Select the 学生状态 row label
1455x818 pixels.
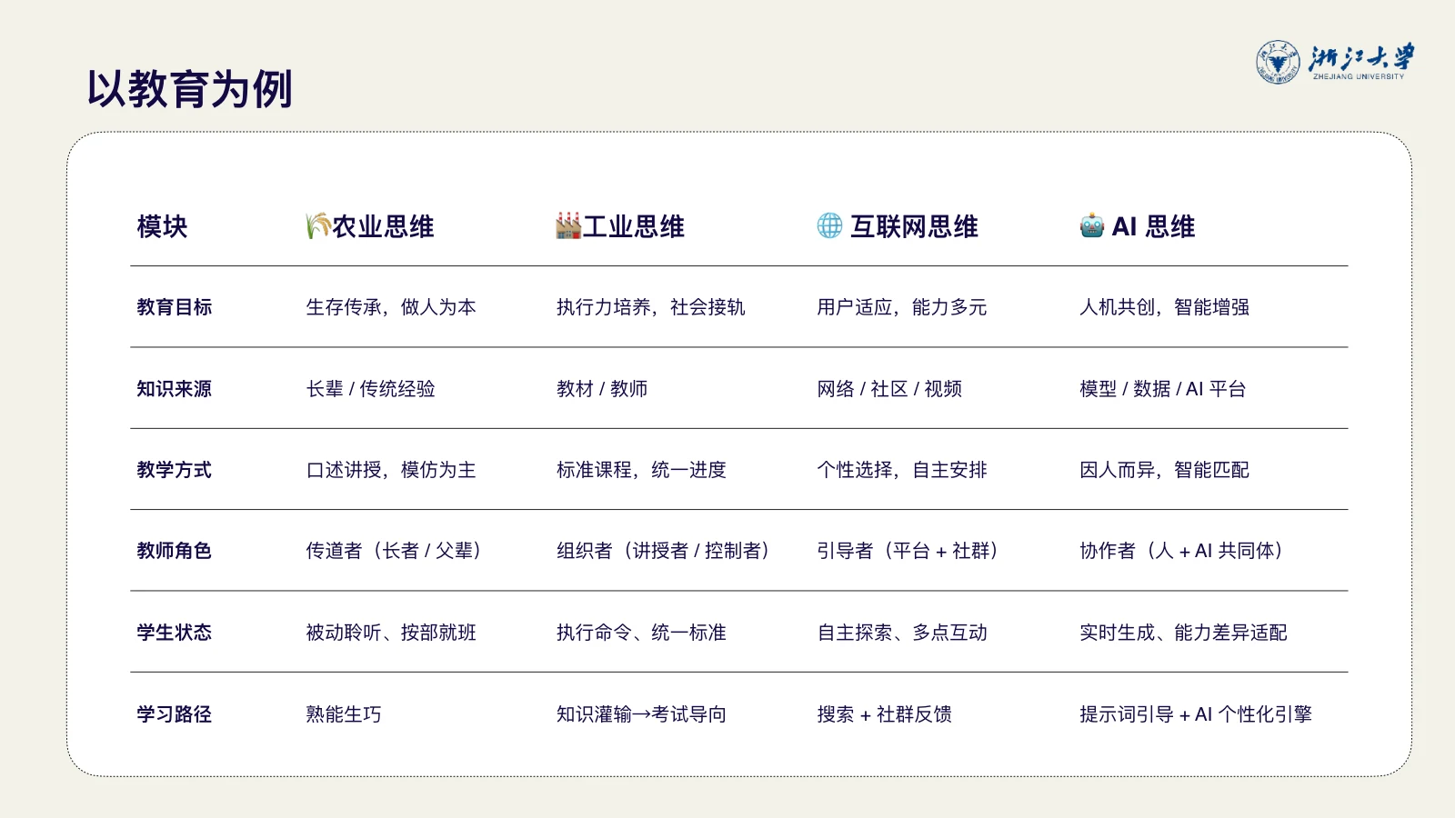[174, 633]
